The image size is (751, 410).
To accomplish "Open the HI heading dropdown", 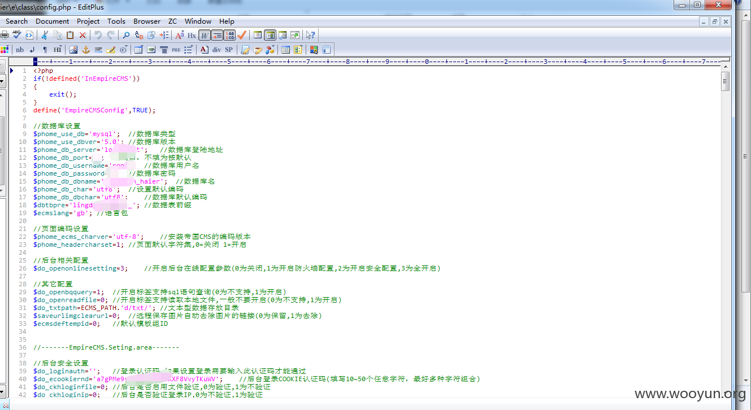I will (x=58, y=50).
